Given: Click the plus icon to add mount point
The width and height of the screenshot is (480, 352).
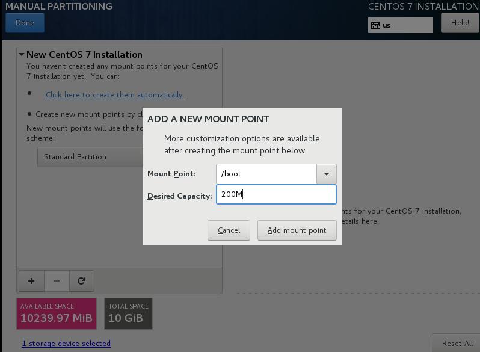Looking at the screenshot, I should (x=31, y=280).
